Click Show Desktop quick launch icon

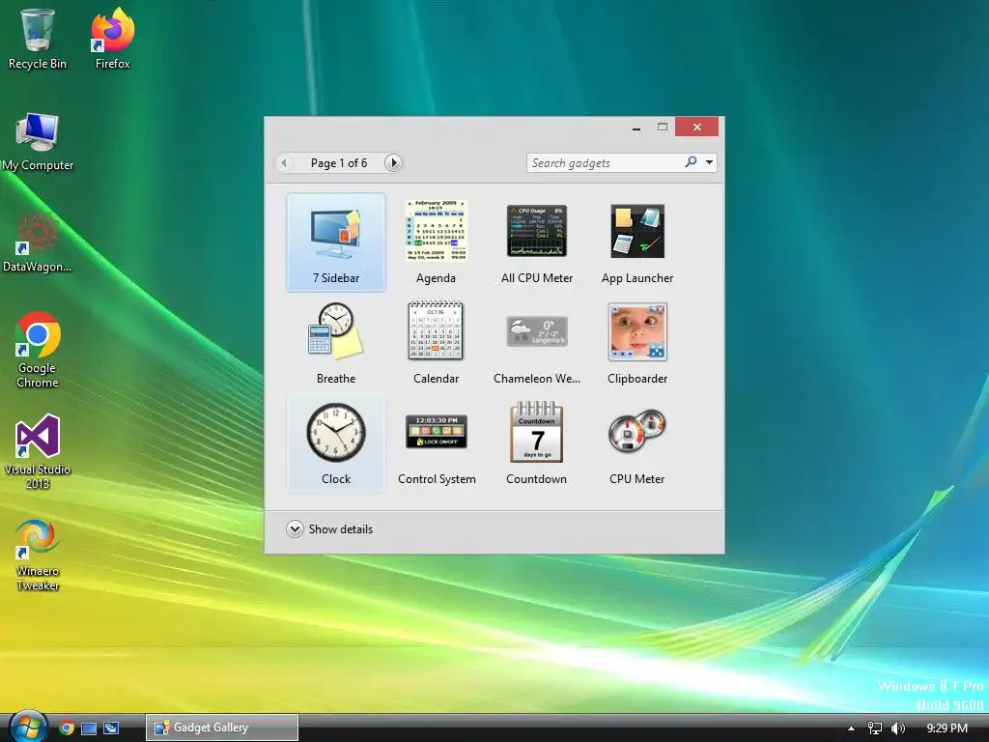click(x=89, y=728)
